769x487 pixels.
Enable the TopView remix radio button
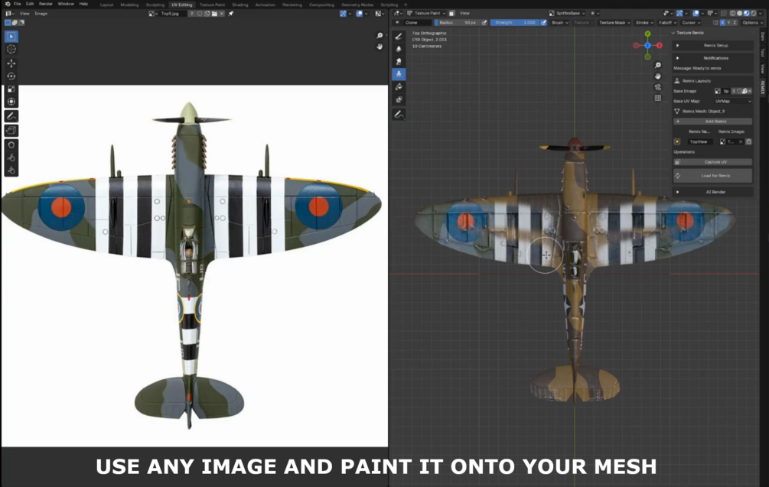(677, 141)
